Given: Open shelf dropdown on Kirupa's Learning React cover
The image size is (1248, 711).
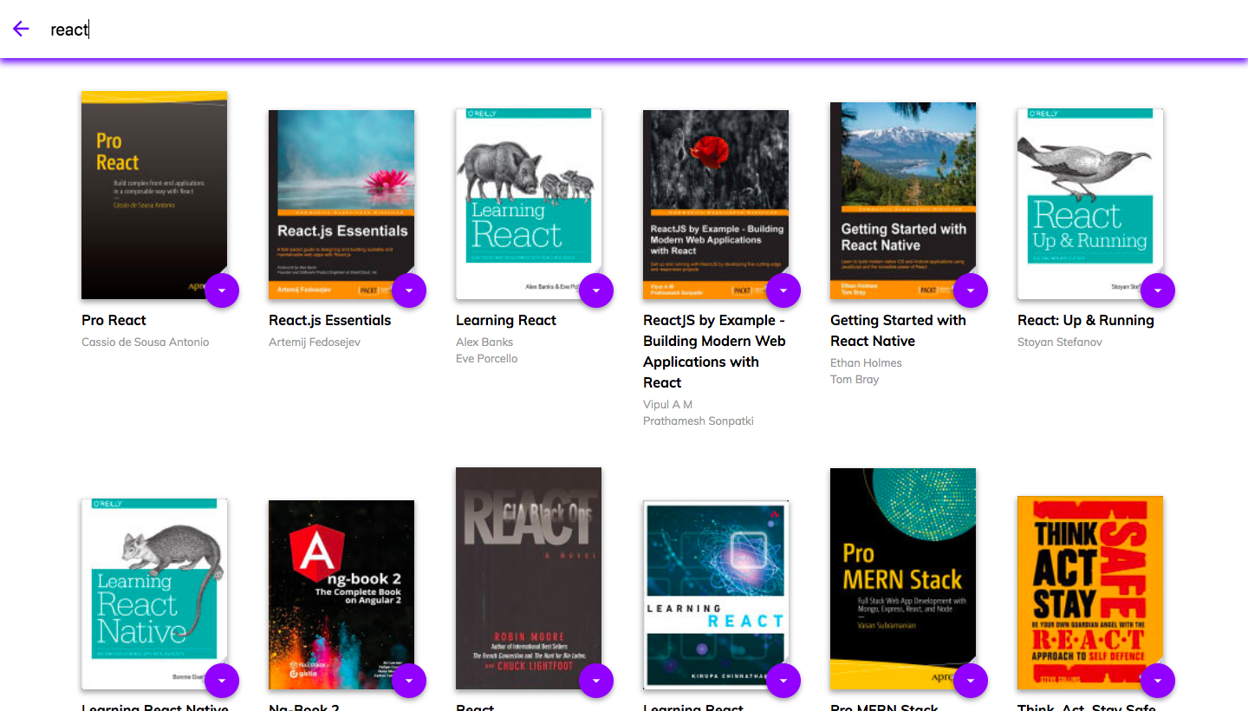Looking at the screenshot, I should coord(783,681).
